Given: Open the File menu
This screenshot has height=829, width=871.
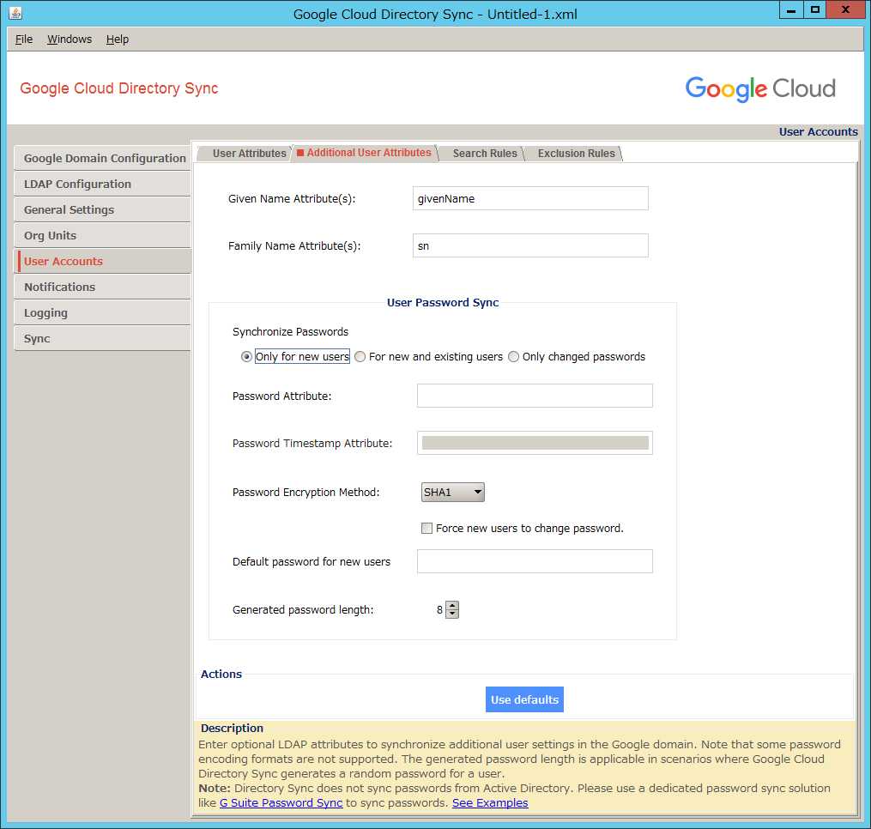Looking at the screenshot, I should [x=24, y=39].
